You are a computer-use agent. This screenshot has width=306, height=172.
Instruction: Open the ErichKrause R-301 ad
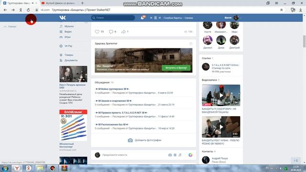73,125
